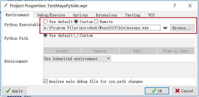Image resolution: width=199 pixels, height=97 pixels.
Task: Click the question mark help icon
Action: pos(175,6)
